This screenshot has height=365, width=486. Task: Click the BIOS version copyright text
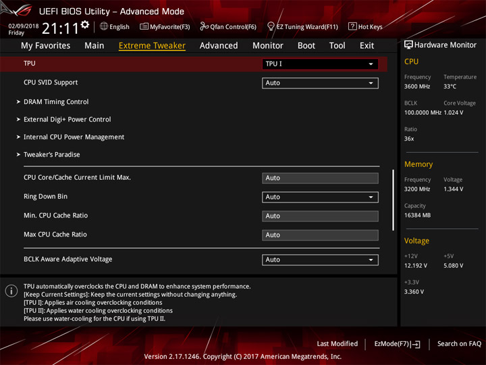[243, 356]
